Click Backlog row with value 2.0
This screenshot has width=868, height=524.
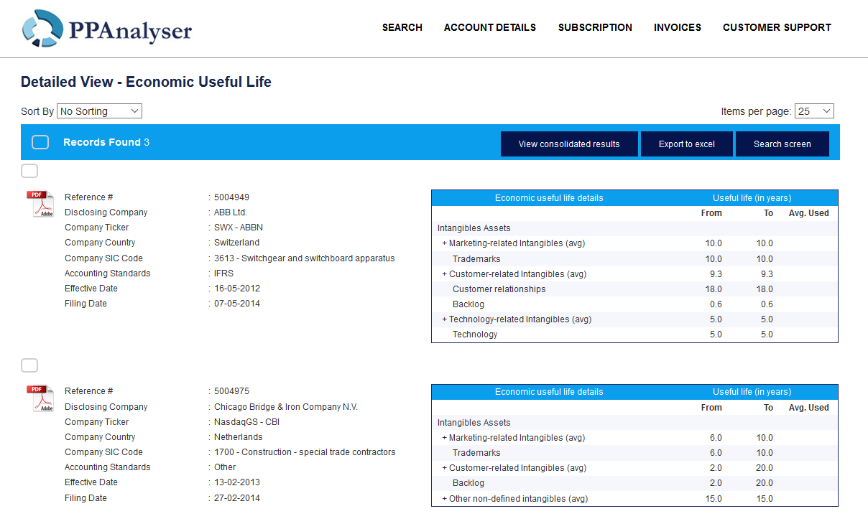634,483
